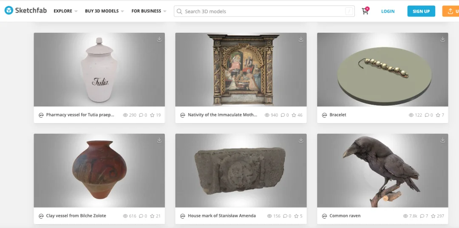Focus the Search 3D models field
459x228 pixels.
(263, 11)
